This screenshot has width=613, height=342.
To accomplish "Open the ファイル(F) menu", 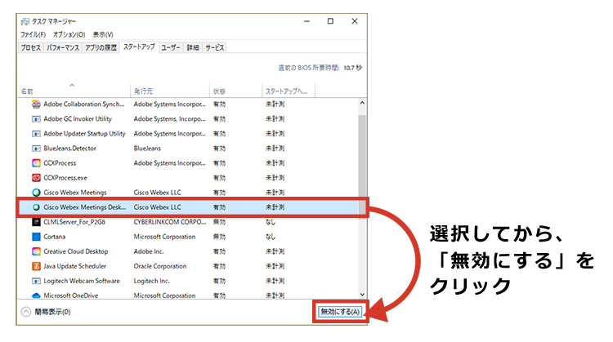I will [33, 35].
